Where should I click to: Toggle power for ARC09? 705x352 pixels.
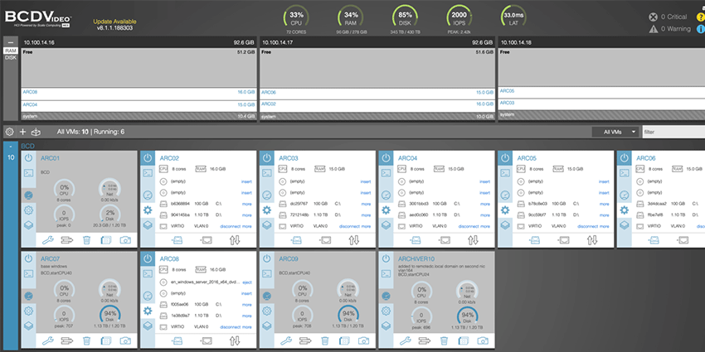pos(266,259)
